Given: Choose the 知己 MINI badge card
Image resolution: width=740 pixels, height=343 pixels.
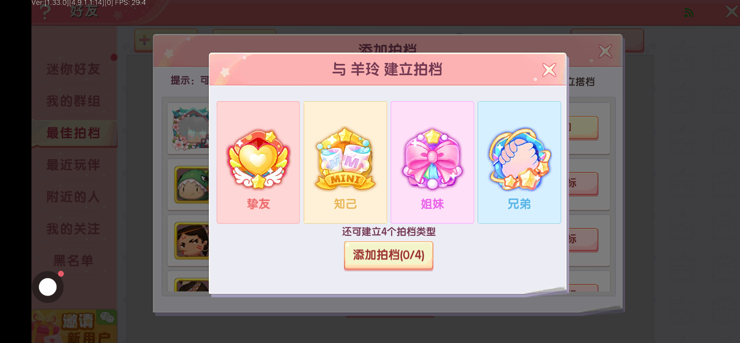Looking at the screenshot, I should click(x=345, y=162).
